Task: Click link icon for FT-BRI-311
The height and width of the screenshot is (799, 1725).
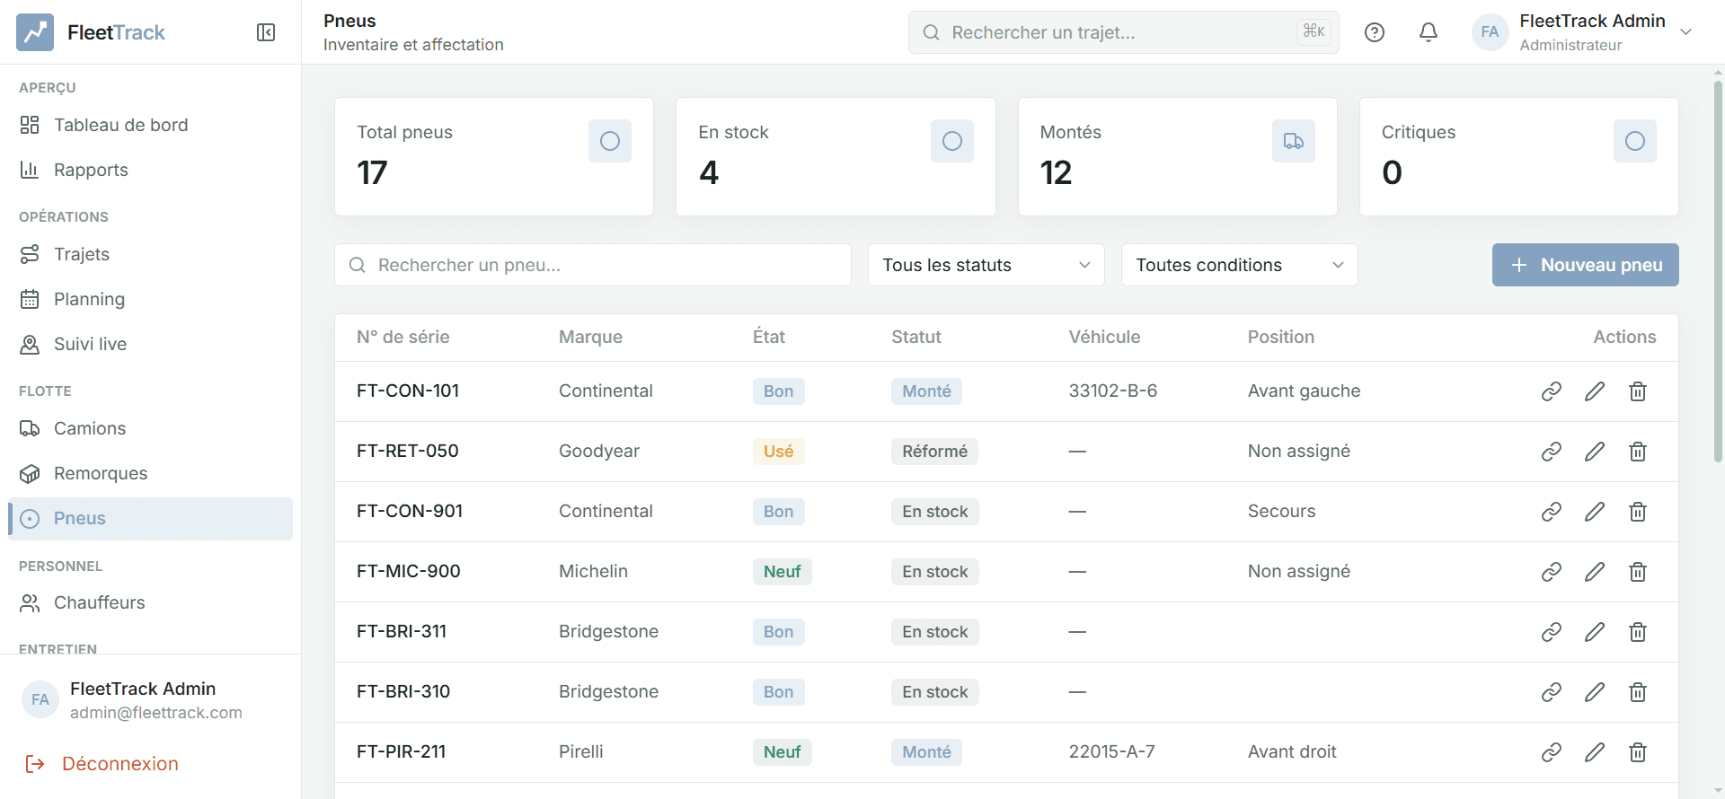Action: [x=1552, y=632]
